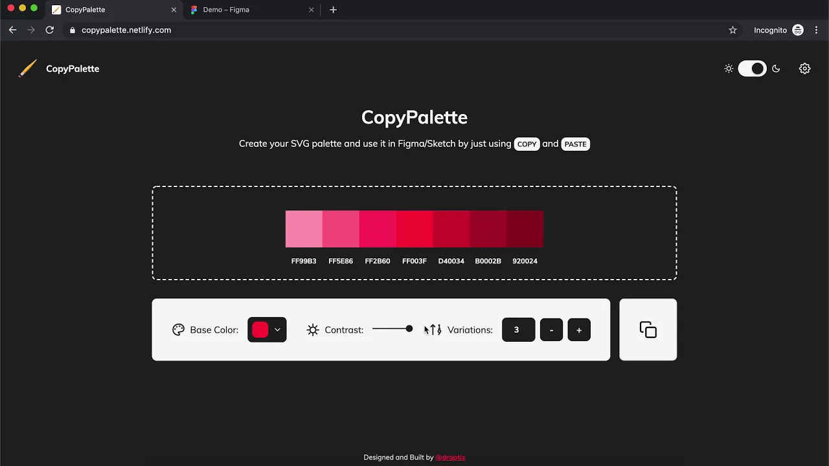Go back in browser history
This screenshot has height=466, width=829.
pyautogui.click(x=12, y=30)
